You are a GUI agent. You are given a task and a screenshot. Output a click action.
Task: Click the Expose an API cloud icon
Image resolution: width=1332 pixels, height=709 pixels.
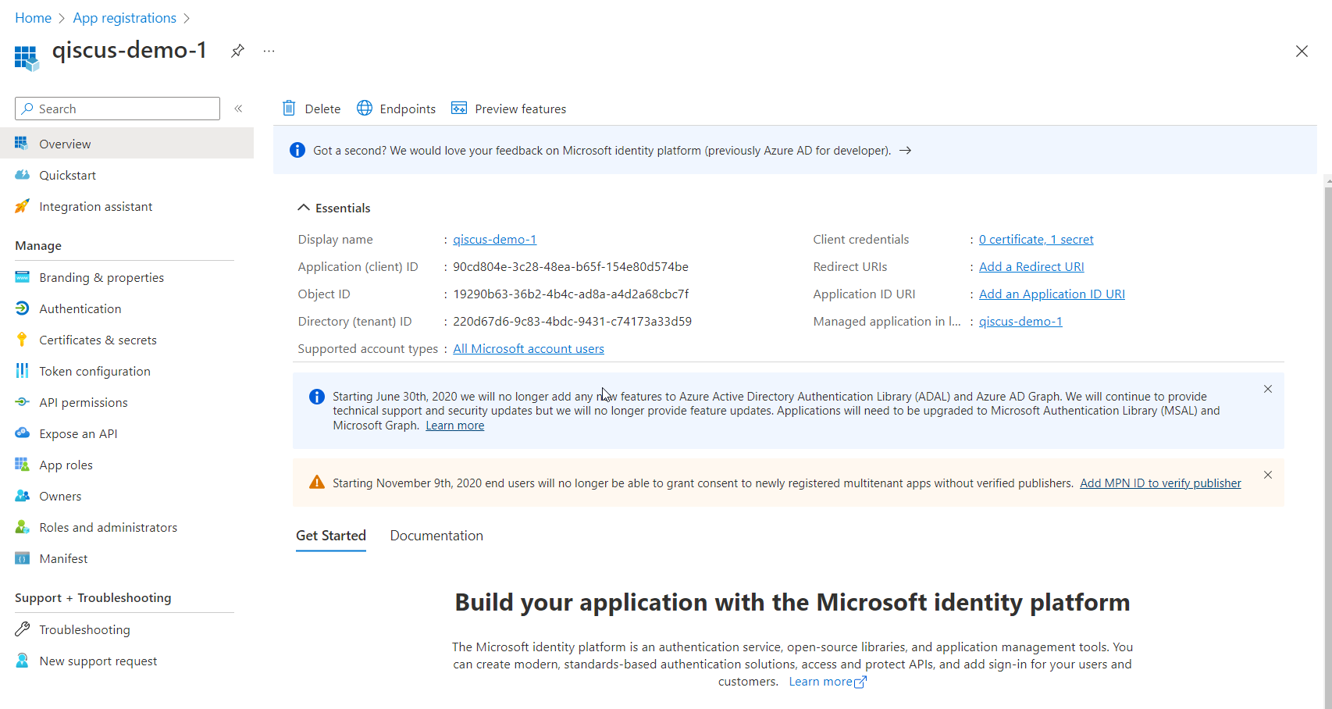click(x=22, y=433)
